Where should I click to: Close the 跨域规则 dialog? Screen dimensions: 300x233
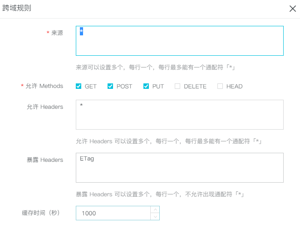(293, 9)
